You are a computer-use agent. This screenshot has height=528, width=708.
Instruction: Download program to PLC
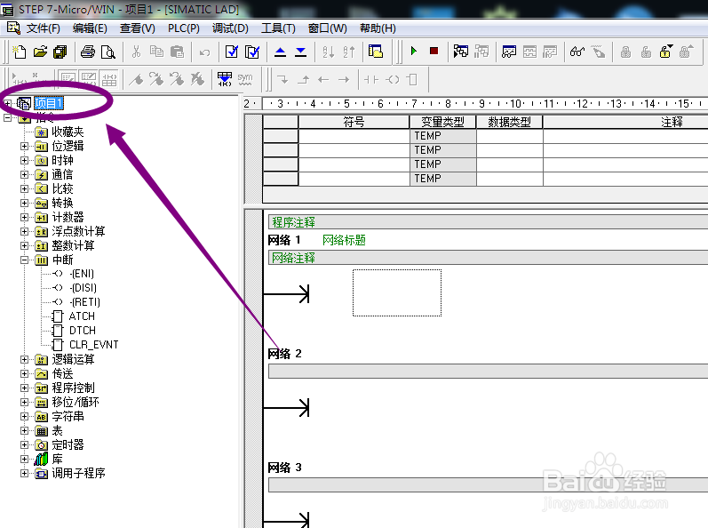pyautogui.click(x=301, y=52)
